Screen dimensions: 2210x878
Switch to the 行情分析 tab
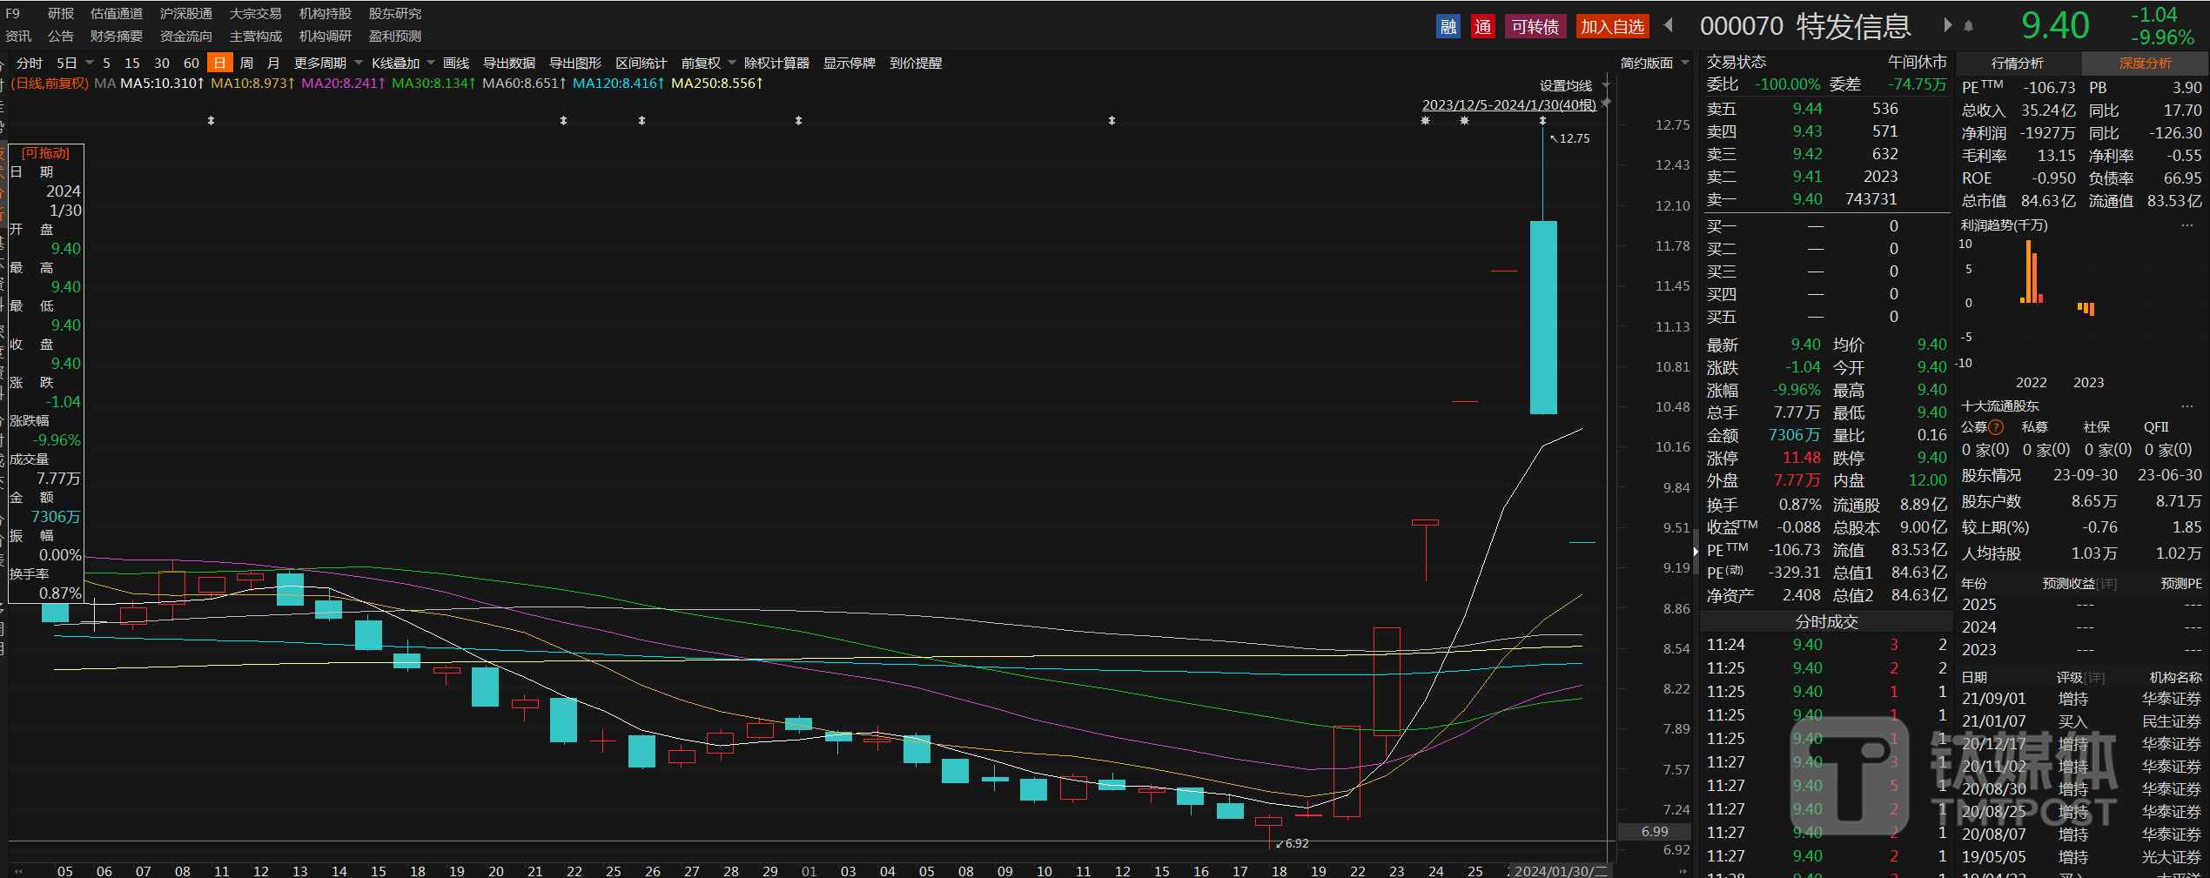[x=2017, y=64]
